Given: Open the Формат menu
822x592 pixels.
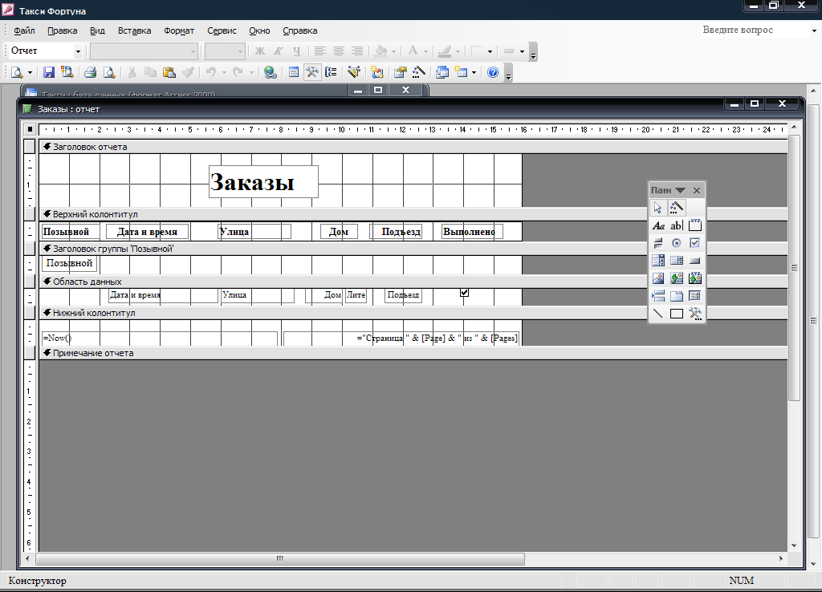Looking at the screenshot, I should pos(179,30).
